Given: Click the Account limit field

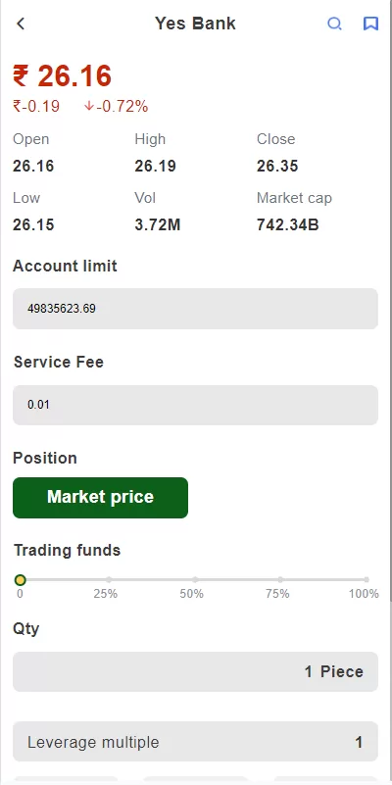Looking at the screenshot, I should [x=195, y=309].
